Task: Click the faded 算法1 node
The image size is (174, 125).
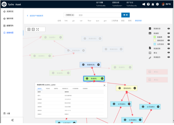Action: (157, 72)
